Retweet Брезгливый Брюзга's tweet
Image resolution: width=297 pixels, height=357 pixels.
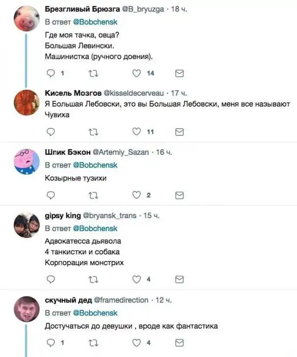tap(93, 73)
